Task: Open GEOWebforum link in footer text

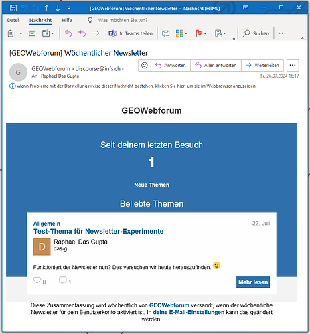Action: tap(169, 305)
